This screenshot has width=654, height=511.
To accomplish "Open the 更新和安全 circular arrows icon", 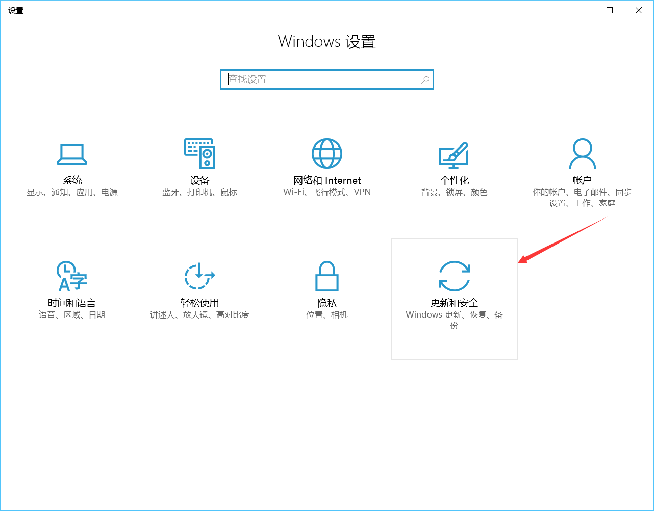I will click(x=455, y=276).
